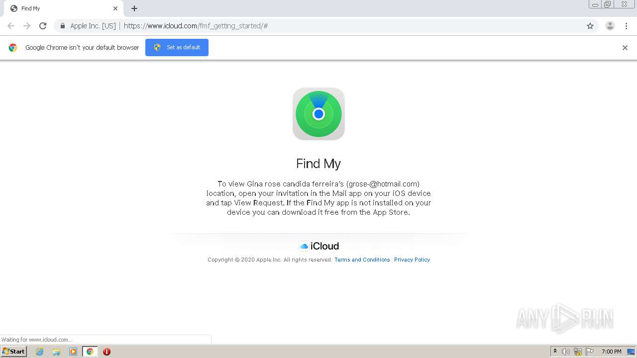Reload the iCloud page
This screenshot has height=358, width=637.
coord(43,26)
